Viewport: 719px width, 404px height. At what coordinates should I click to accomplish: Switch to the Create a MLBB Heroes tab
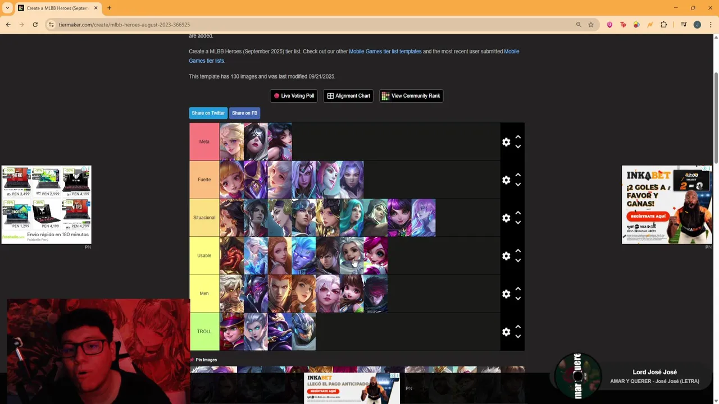coord(58,8)
